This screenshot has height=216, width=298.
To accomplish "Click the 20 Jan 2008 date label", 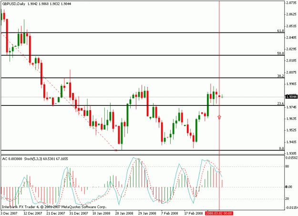I will [x=124, y=213].
